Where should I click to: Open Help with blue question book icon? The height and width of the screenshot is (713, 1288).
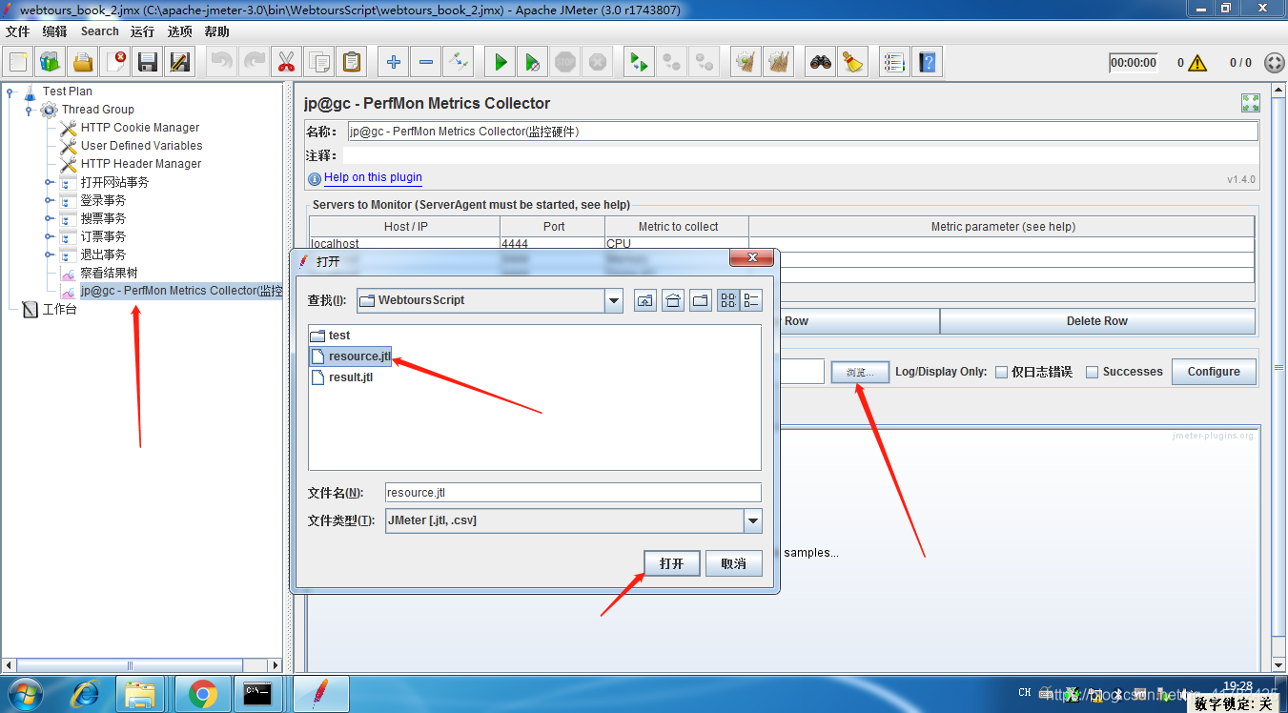927,63
